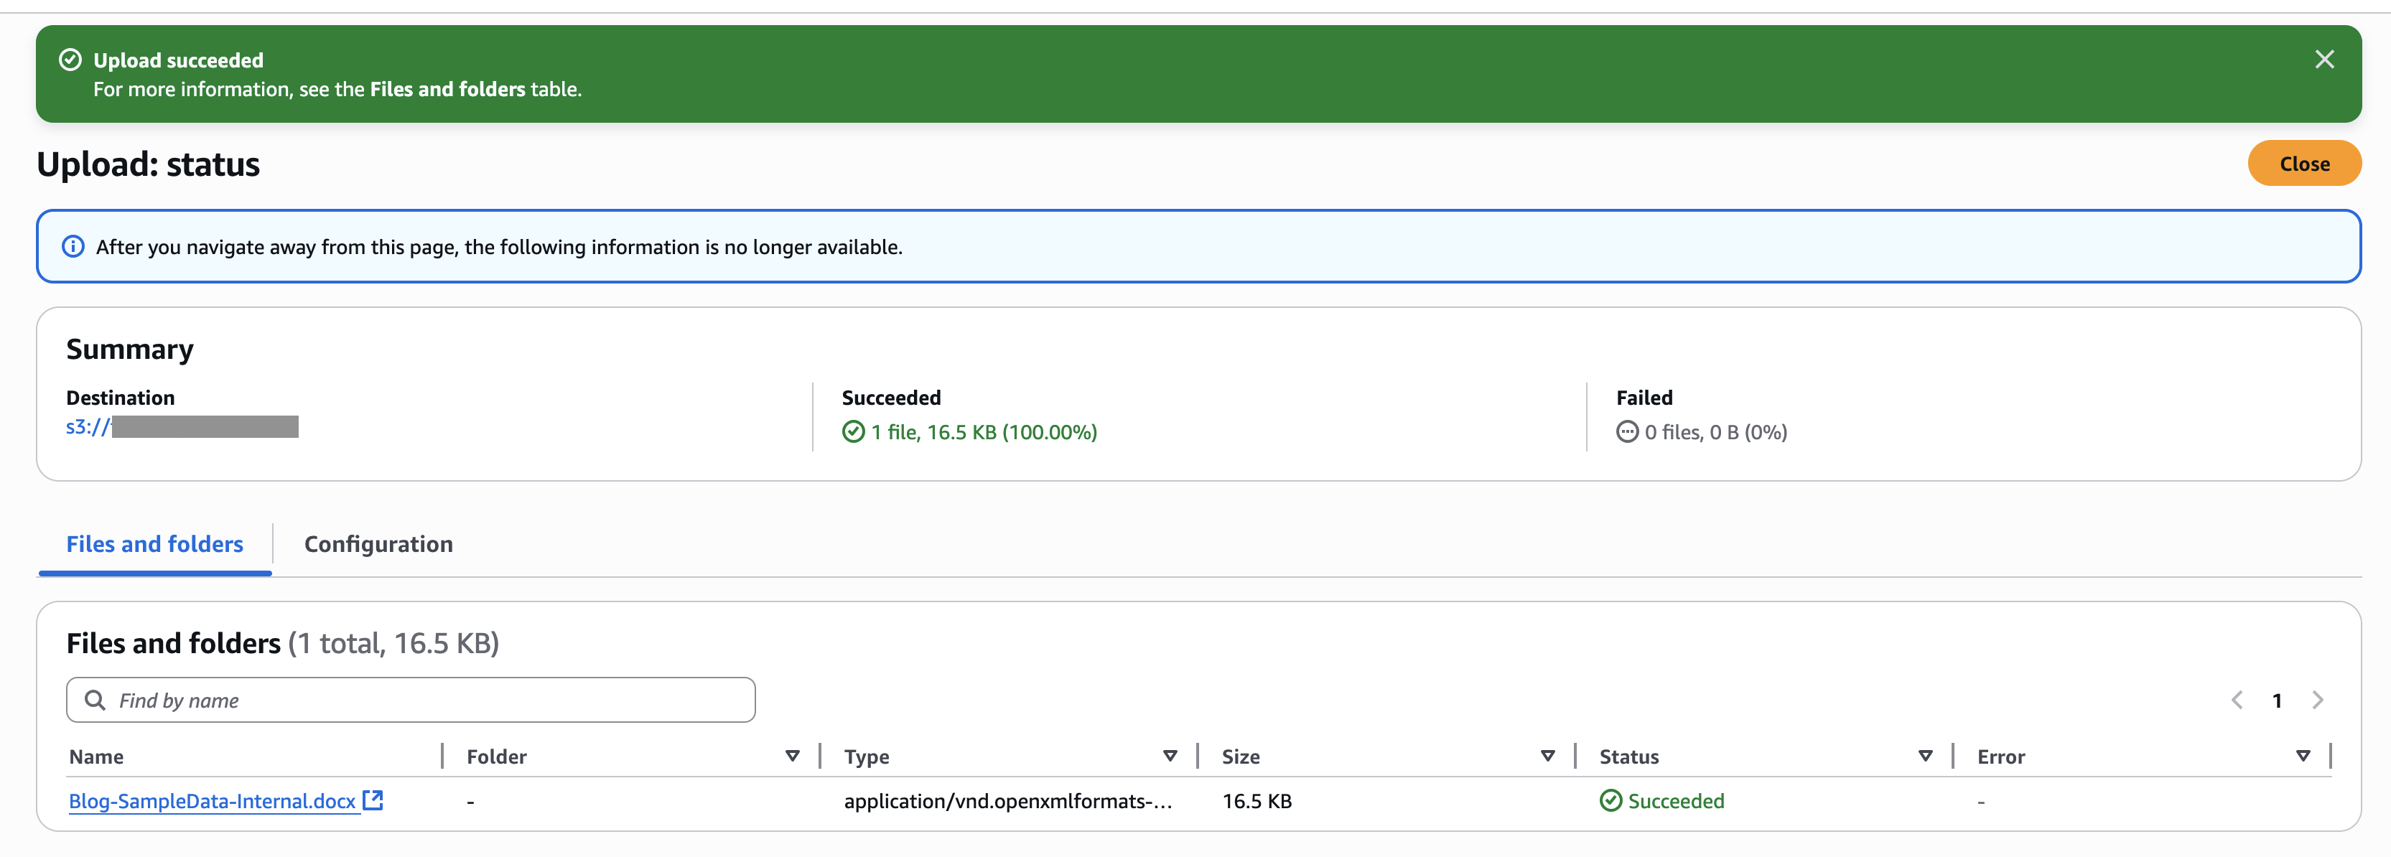Sort by Size column arrow

tap(1547, 756)
